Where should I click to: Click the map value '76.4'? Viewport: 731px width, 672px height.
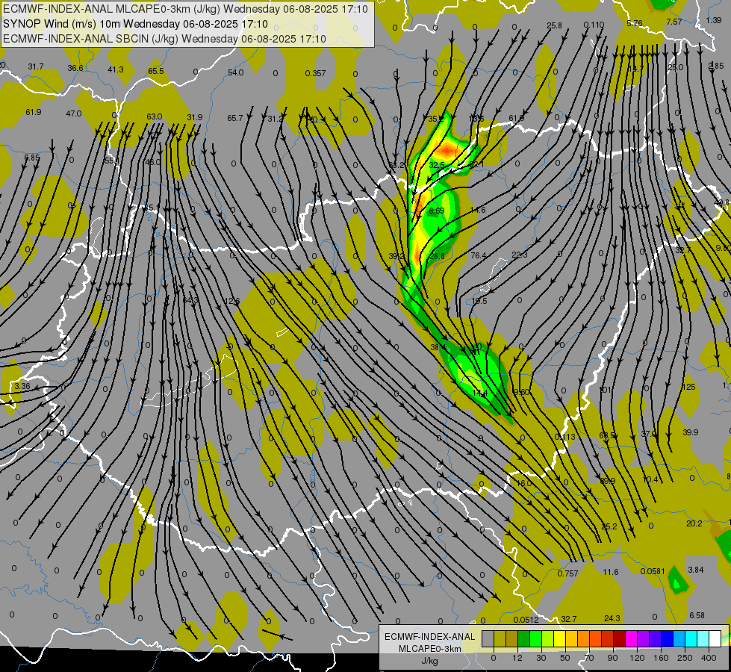click(x=479, y=255)
